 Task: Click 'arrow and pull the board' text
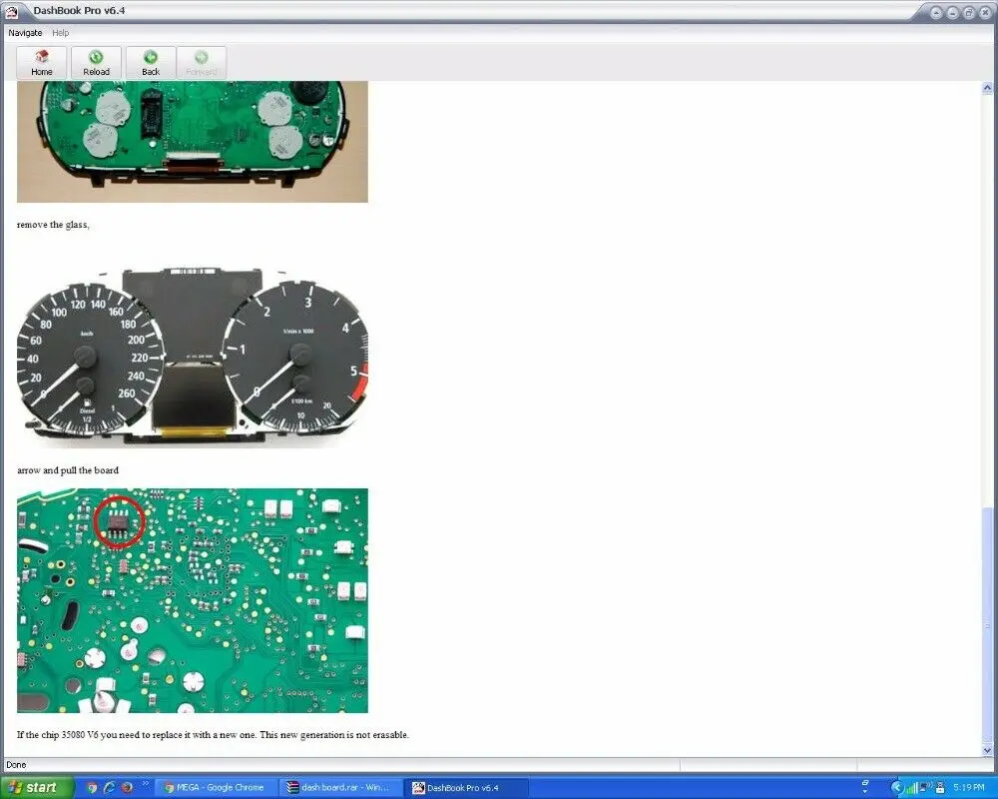click(x=68, y=470)
